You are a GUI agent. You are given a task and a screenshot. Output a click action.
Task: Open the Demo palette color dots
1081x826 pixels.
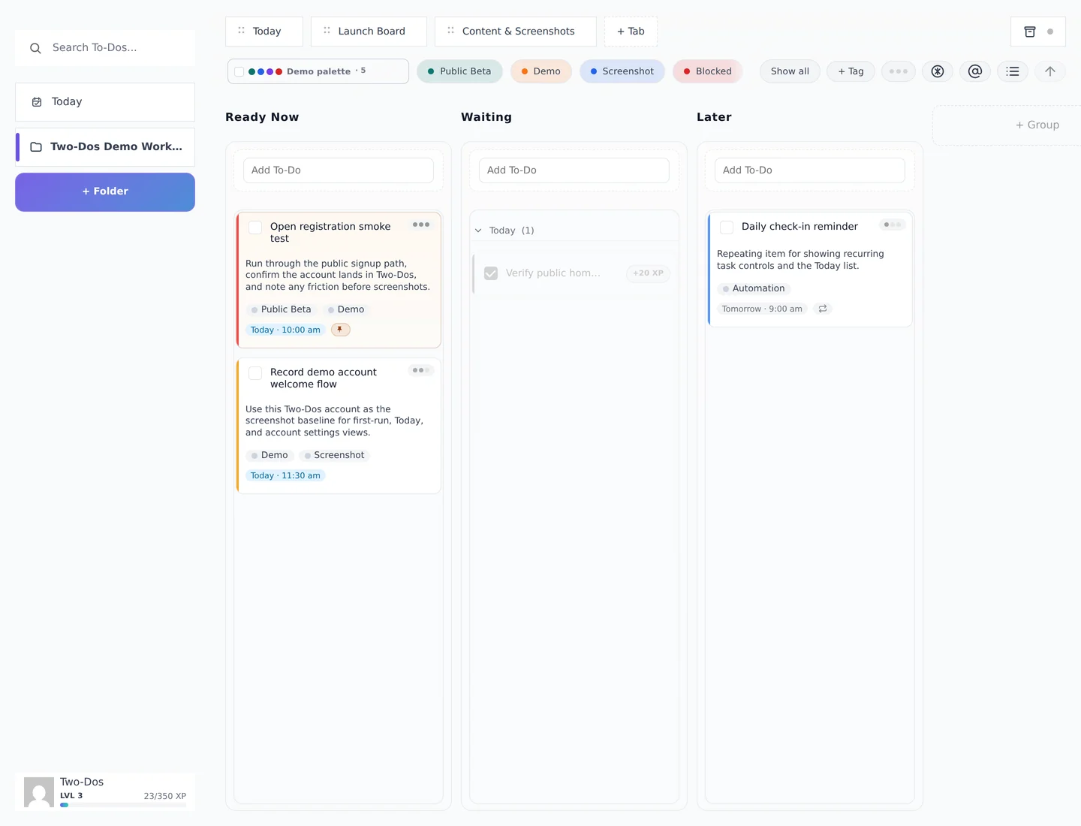coord(265,72)
